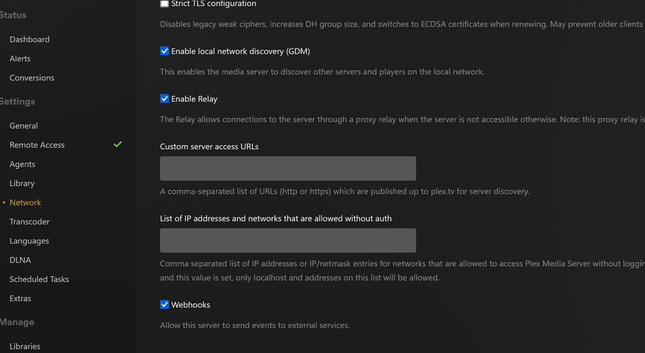Viewport: 645px width, 353px height.
Task: Open Transcoder settings
Action: 29,221
